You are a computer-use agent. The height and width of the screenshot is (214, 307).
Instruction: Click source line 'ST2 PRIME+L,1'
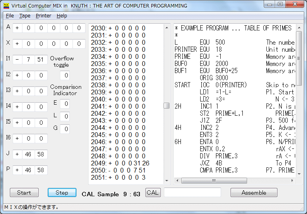click(221, 113)
